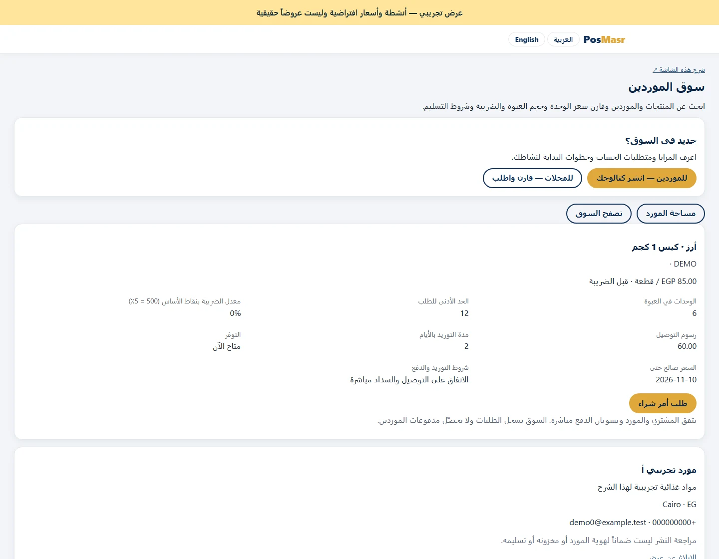Click the demo banner text عرض تجريبي
The width and height of the screenshot is (719, 559).
click(441, 13)
